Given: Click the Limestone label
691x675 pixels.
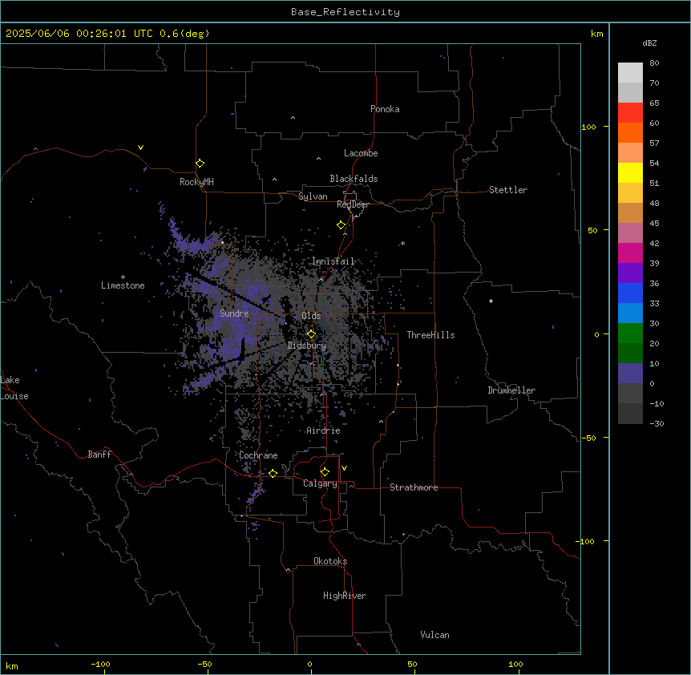Looking at the screenshot, I should point(123,285).
